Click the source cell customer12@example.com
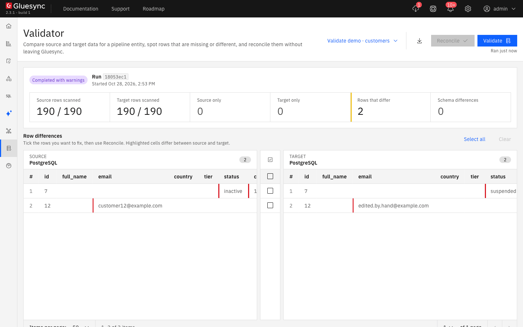 pos(130,206)
